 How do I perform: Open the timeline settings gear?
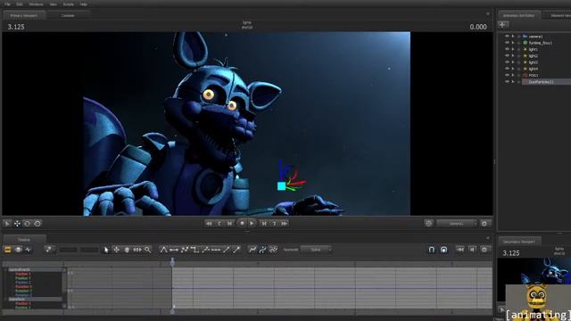point(484,250)
